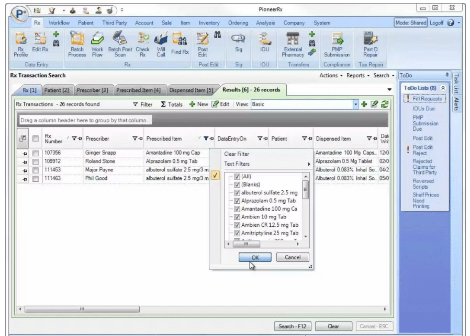Click the PioneerRx application logo button

tap(20, 14)
